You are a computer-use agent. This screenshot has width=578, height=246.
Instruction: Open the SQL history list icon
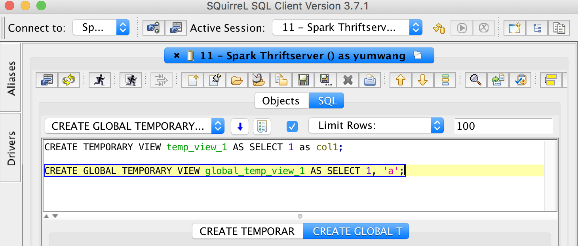(x=262, y=126)
